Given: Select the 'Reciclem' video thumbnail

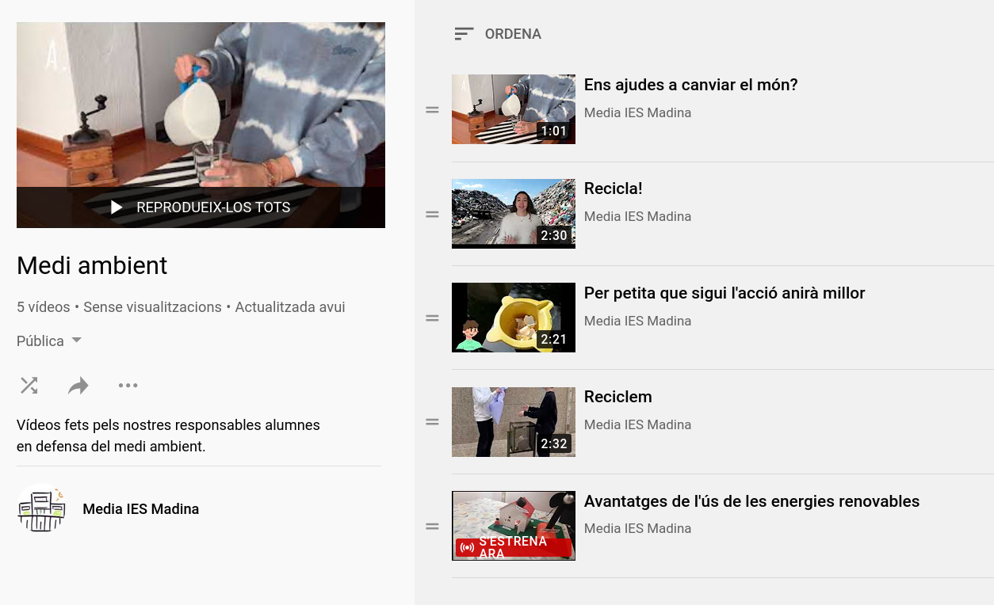Looking at the screenshot, I should pos(513,422).
